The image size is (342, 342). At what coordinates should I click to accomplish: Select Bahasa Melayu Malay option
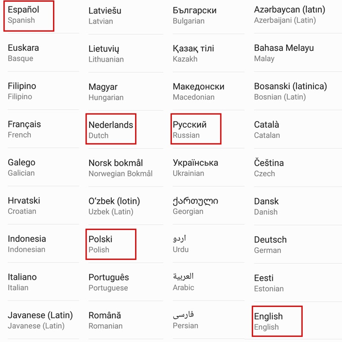point(298,53)
